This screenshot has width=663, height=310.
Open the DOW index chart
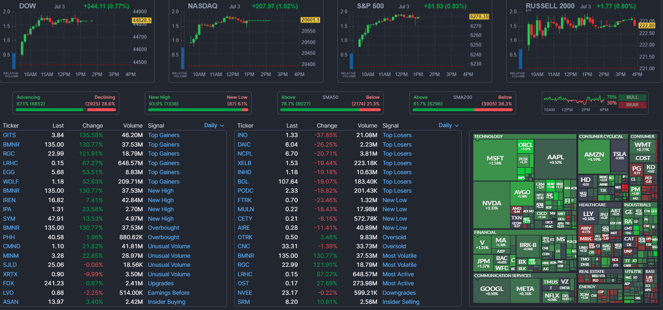77,41
